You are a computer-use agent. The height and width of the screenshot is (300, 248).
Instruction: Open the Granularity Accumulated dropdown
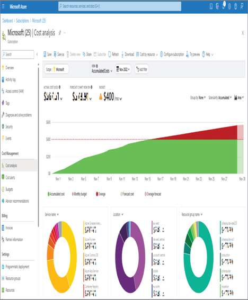[220, 97]
